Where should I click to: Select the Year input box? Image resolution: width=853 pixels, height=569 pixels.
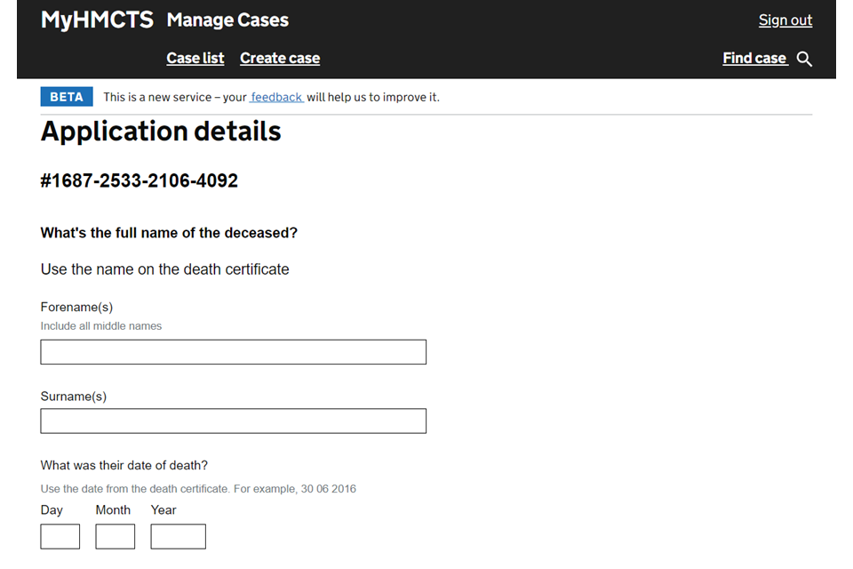coord(178,536)
